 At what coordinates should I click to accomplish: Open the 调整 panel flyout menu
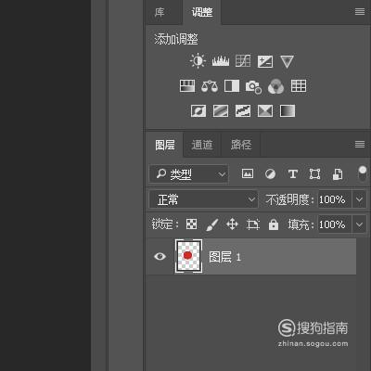360,12
